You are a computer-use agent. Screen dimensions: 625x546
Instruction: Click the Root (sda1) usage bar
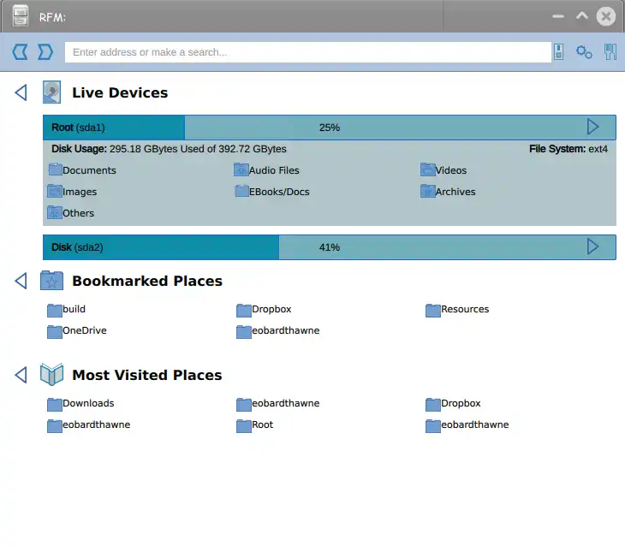[330, 128]
